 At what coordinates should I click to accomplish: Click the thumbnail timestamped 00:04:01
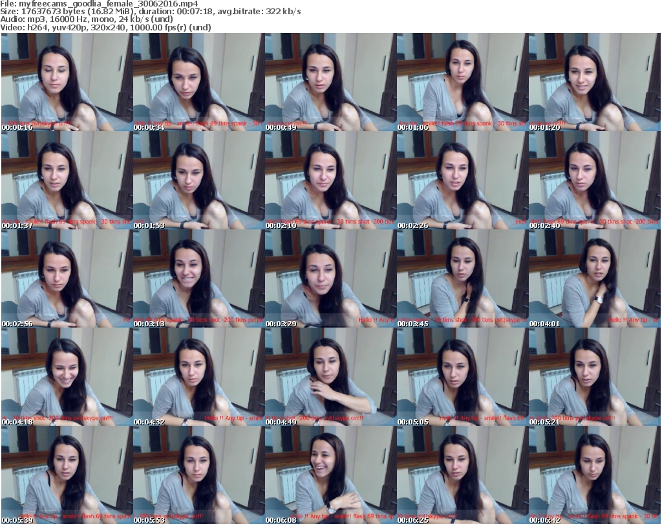595,279
